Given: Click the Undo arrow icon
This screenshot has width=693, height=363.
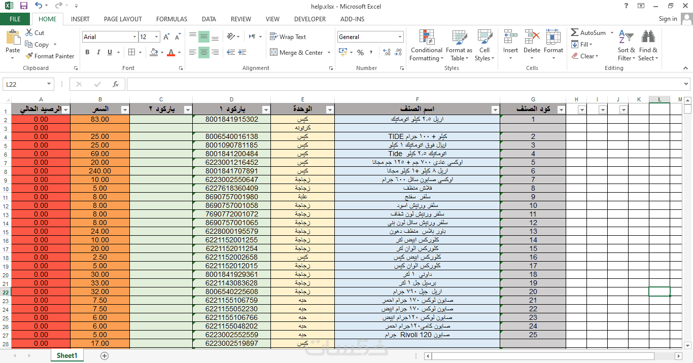Looking at the screenshot, I should (x=39, y=6).
